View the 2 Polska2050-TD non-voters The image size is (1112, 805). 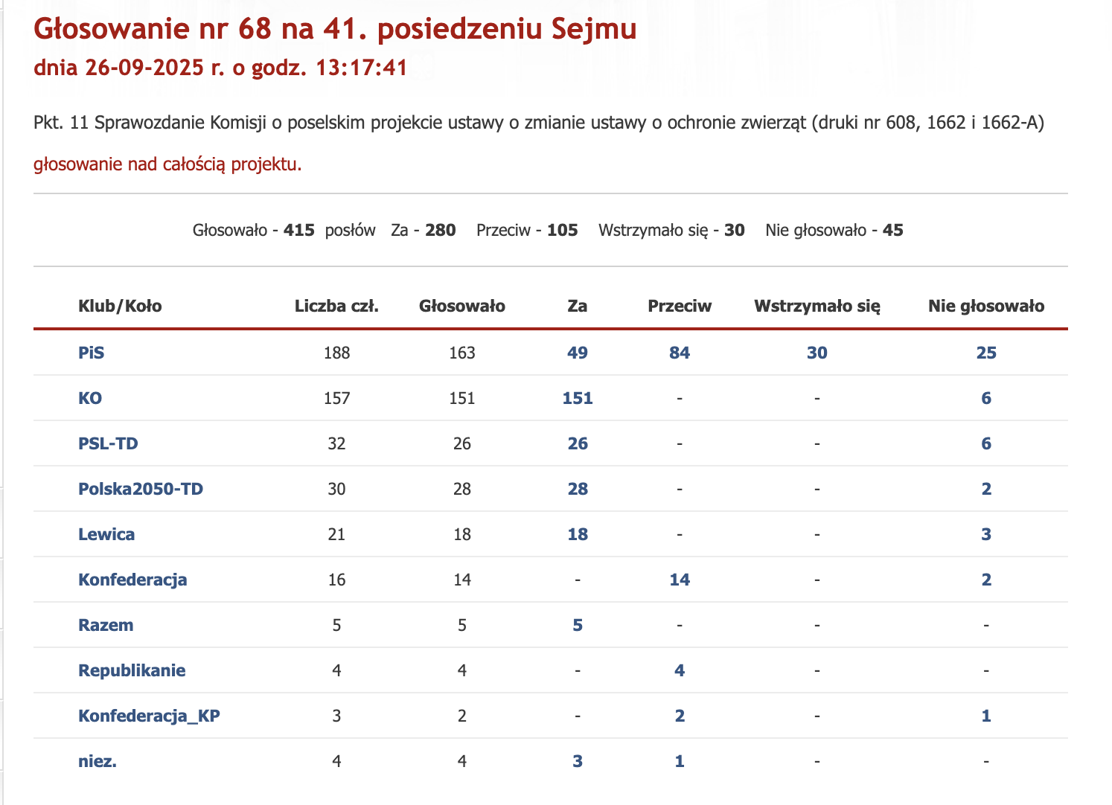click(986, 489)
